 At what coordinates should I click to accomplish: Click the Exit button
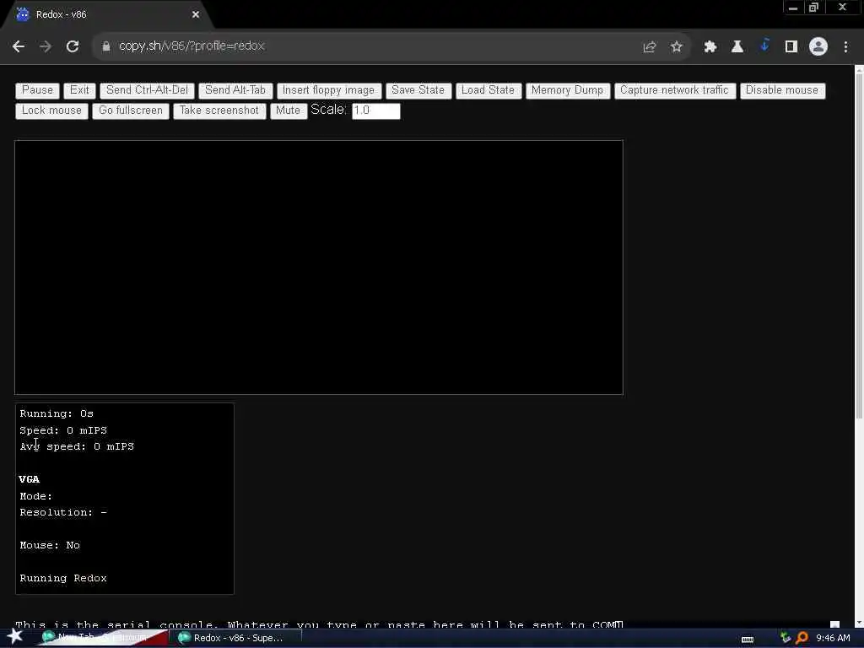(x=79, y=90)
